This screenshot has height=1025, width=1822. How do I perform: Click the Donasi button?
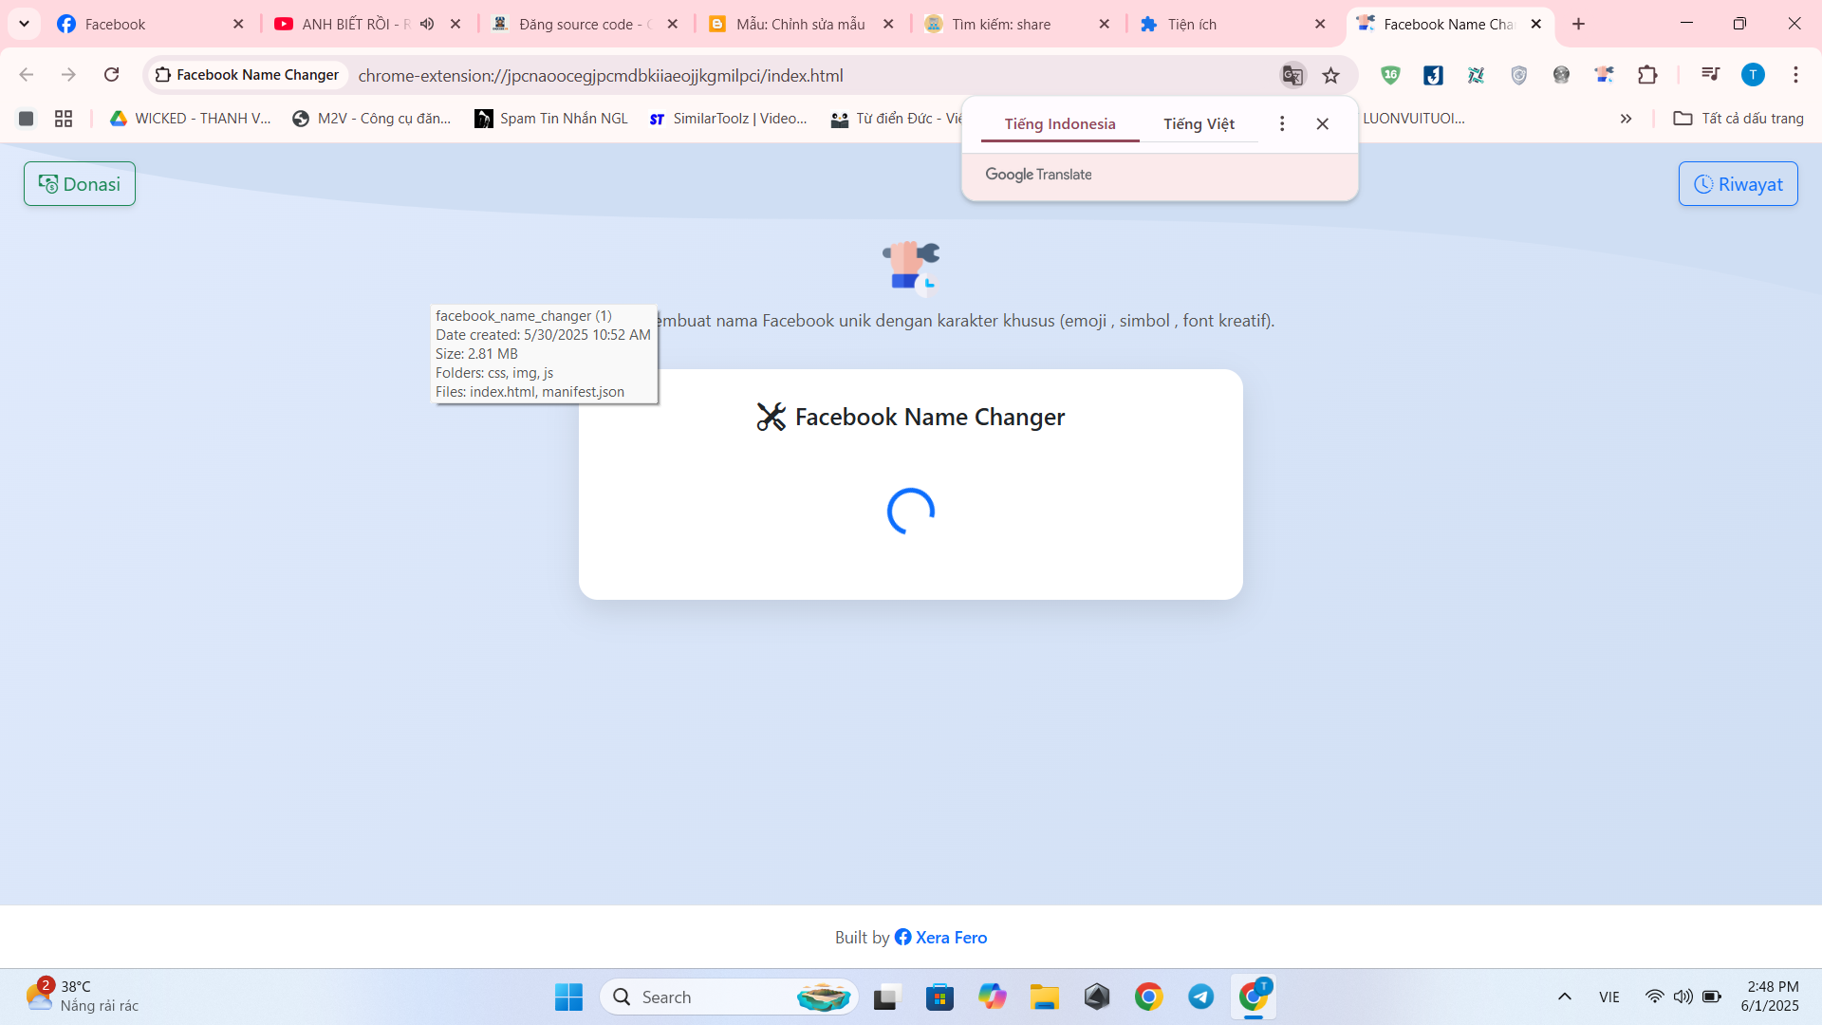pyautogui.click(x=80, y=184)
